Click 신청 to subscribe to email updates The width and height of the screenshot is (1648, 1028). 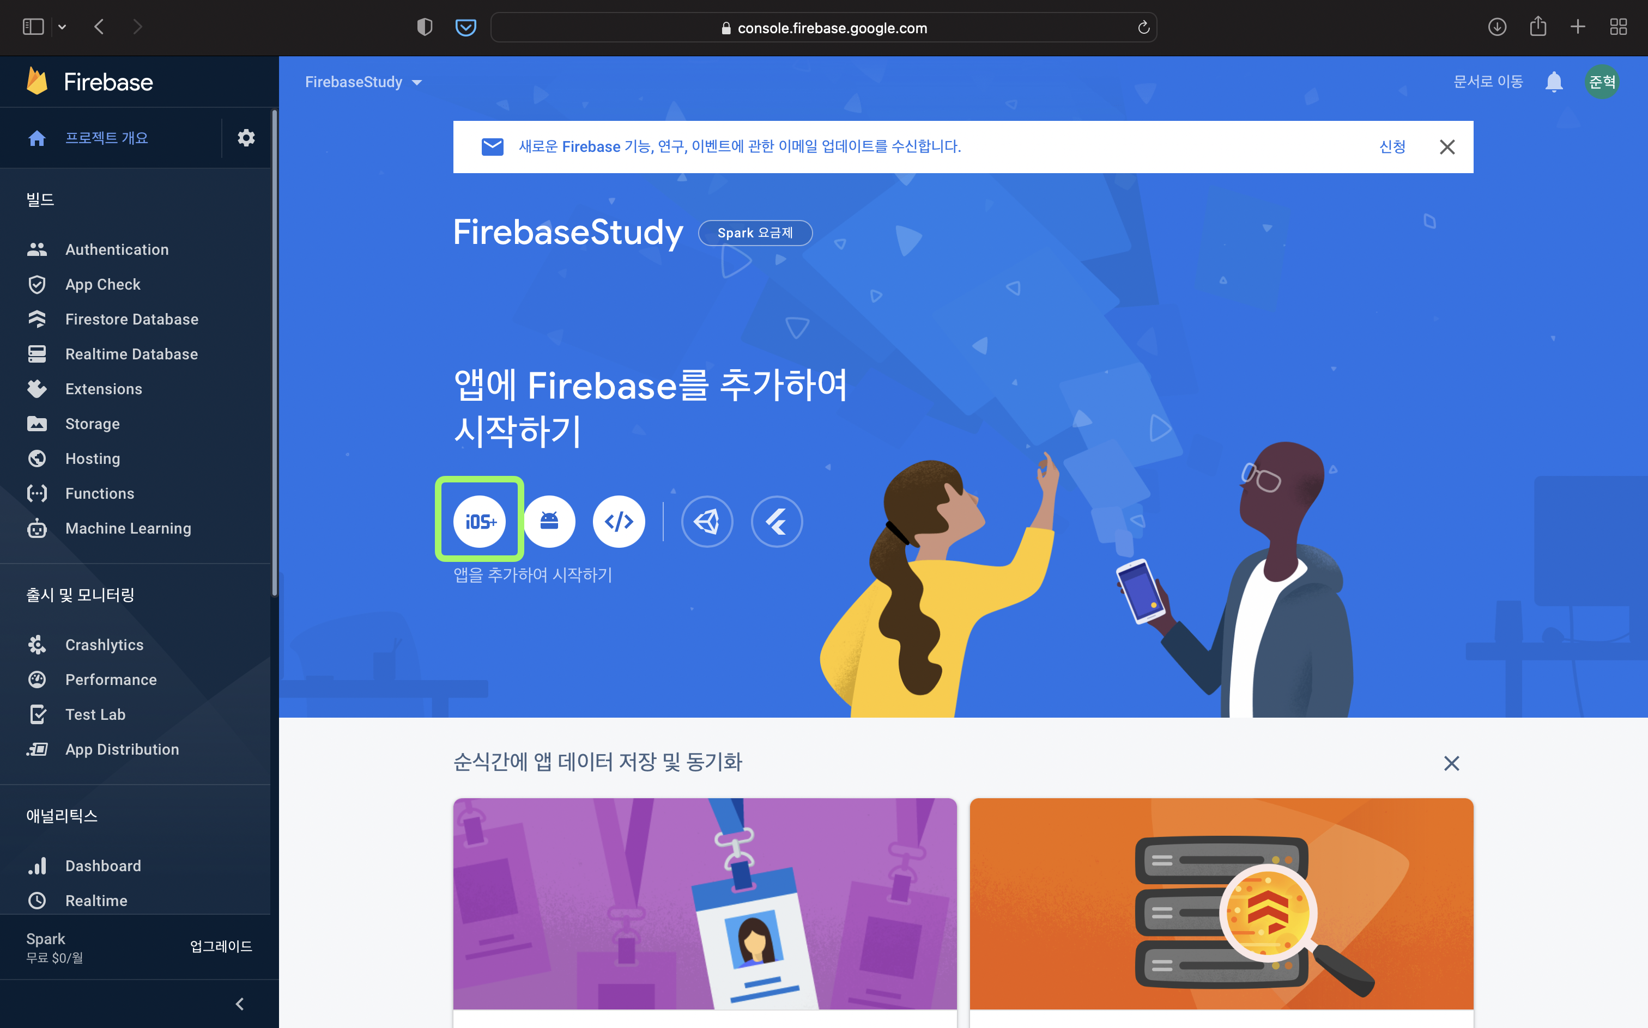(1391, 147)
